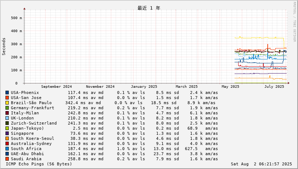
Task: Click the Australia-Sydney red legend swatch
Action: 7,144
